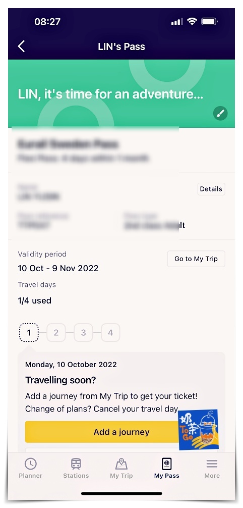
Task: Open the More hamburger menu icon
Action: point(212,464)
